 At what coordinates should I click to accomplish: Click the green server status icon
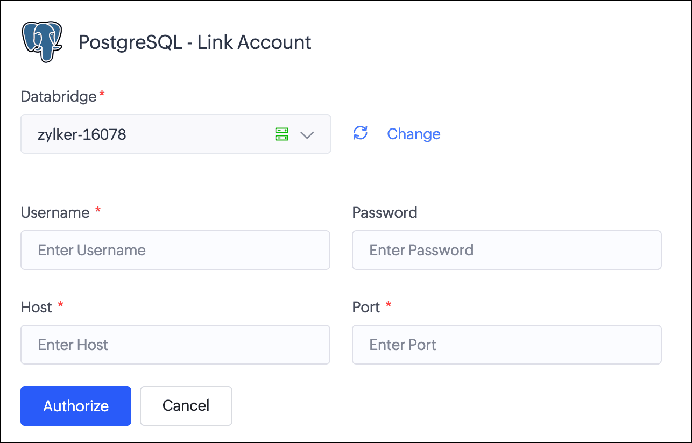[x=282, y=134]
